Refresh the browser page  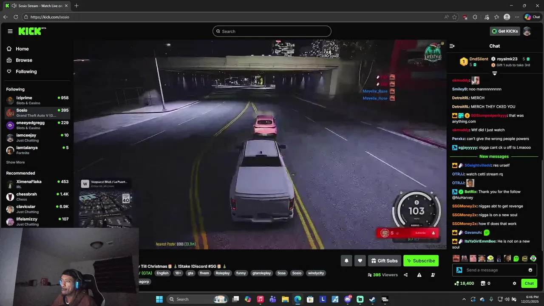pos(16,17)
